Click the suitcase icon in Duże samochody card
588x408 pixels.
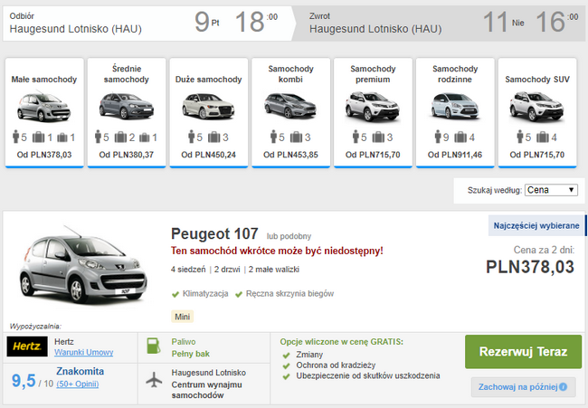[x=213, y=138]
